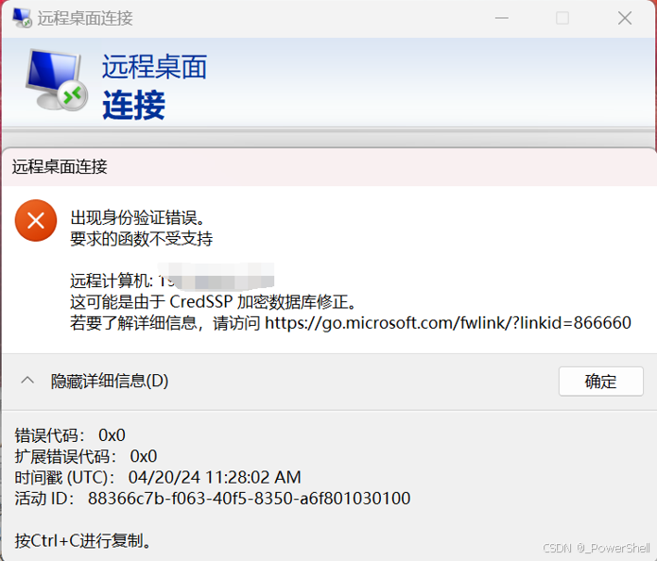Select the 错误代码: 0x0 line

click(70, 435)
